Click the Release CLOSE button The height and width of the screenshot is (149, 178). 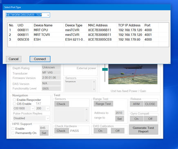[150, 104]
